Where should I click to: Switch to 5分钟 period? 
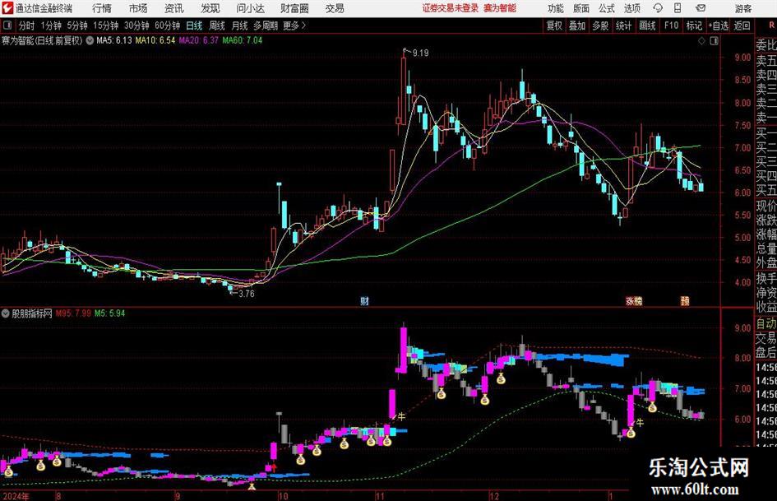(76, 26)
